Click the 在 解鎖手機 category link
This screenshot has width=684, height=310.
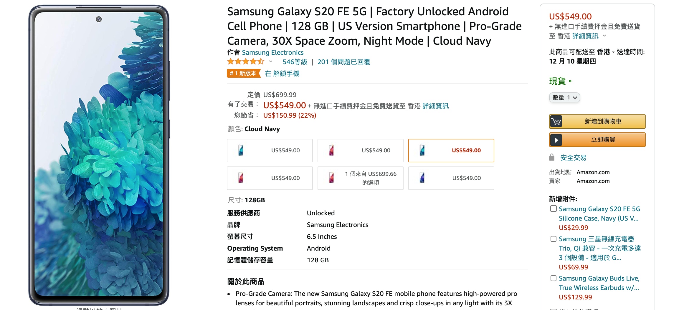[x=282, y=74]
